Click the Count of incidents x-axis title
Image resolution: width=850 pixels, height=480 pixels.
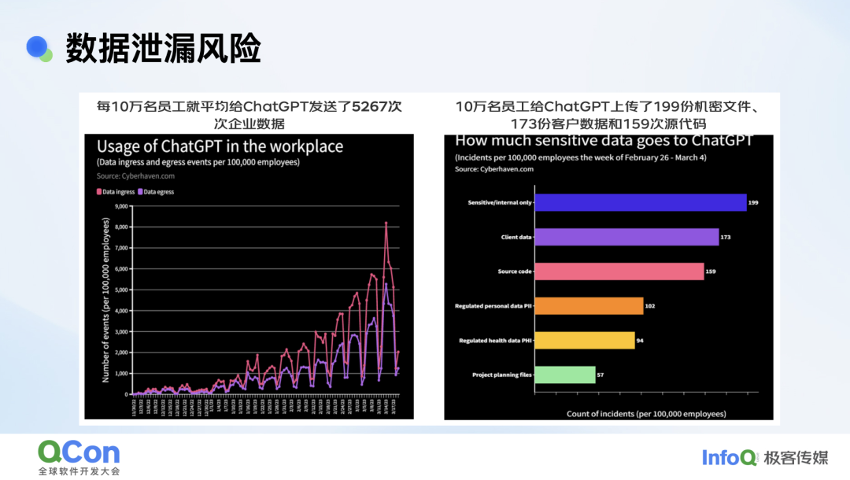click(646, 414)
